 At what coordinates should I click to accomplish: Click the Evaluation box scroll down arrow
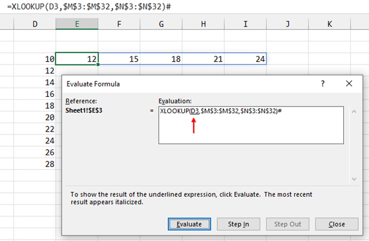click(353, 178)
